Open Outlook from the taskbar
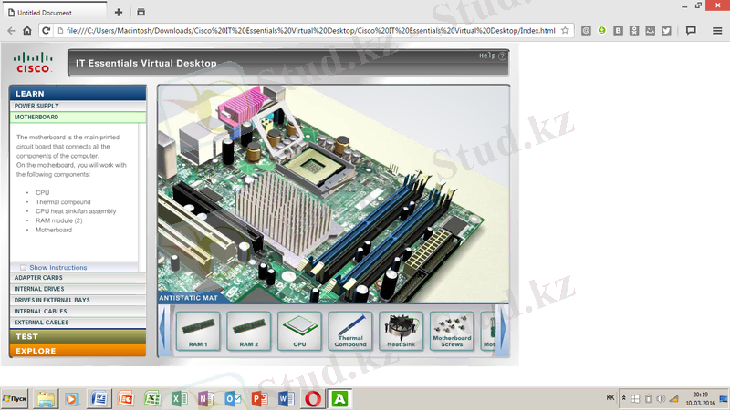Viewport: 730px width, 410px height. [233, 399]
